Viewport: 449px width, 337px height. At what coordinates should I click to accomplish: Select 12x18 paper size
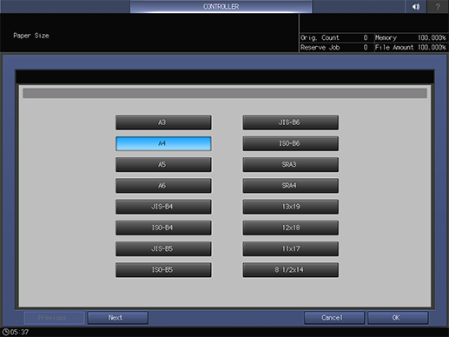[x=290, y=228]
